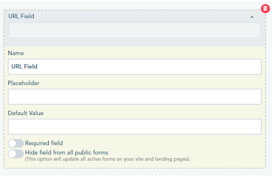Place cursor on "URL Field" text in Name box
The width and height of the screenshot is (272, 177).
pyautogui.click(x=25, y=67)
